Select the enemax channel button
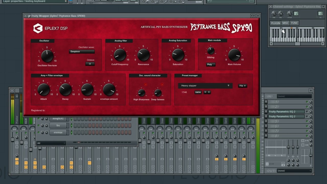The width and height of the screenshot is (327, 184). coord(58,132)
